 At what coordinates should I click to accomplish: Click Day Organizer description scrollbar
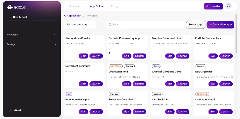(232, 77)
